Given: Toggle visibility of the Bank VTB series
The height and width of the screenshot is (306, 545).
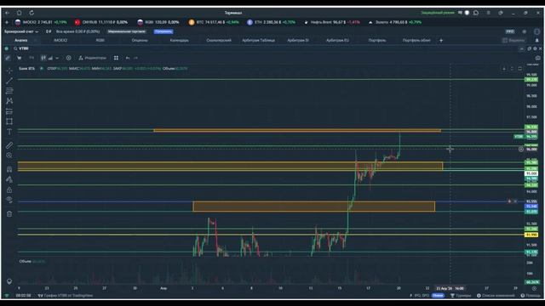Looking at the screenshot, I should click(x=42, y=69).
